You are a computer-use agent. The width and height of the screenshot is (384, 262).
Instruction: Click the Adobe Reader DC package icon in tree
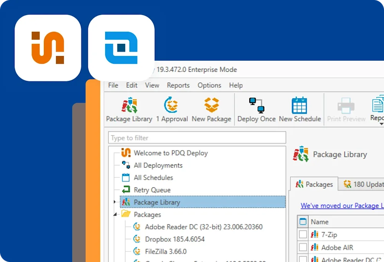pos(137,227)
